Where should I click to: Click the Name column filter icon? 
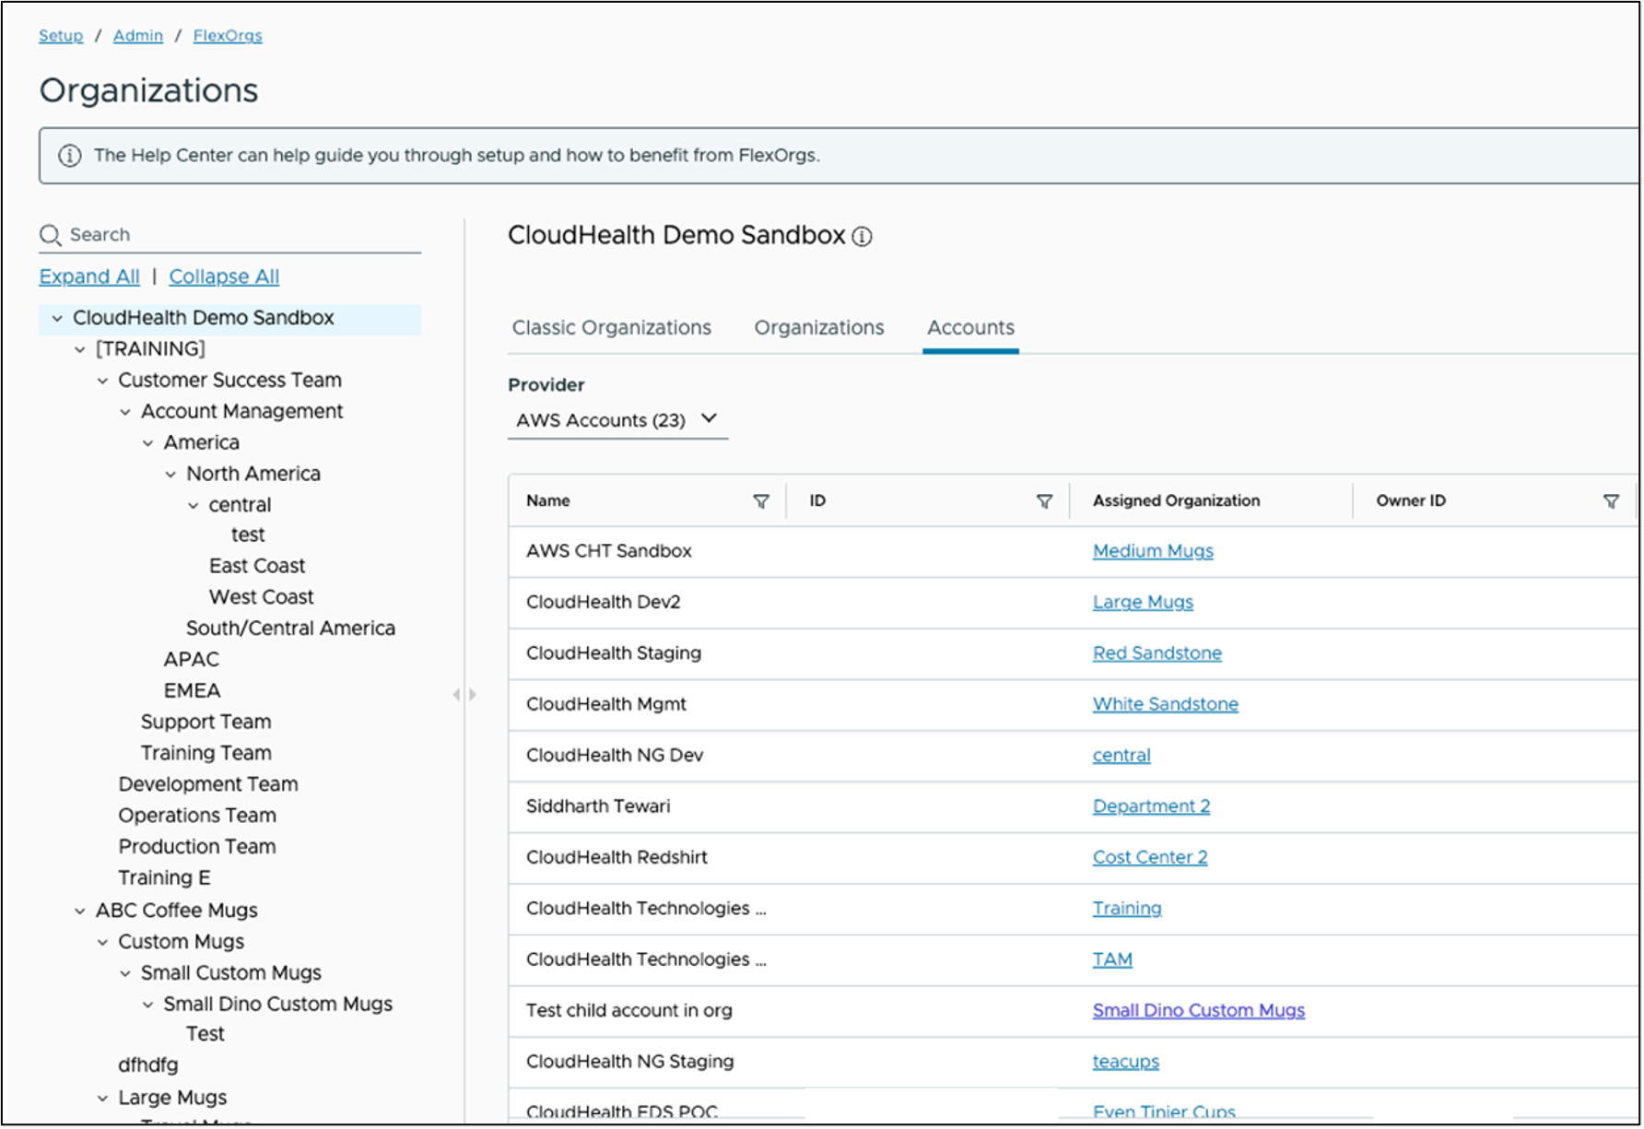click(761, 501)
